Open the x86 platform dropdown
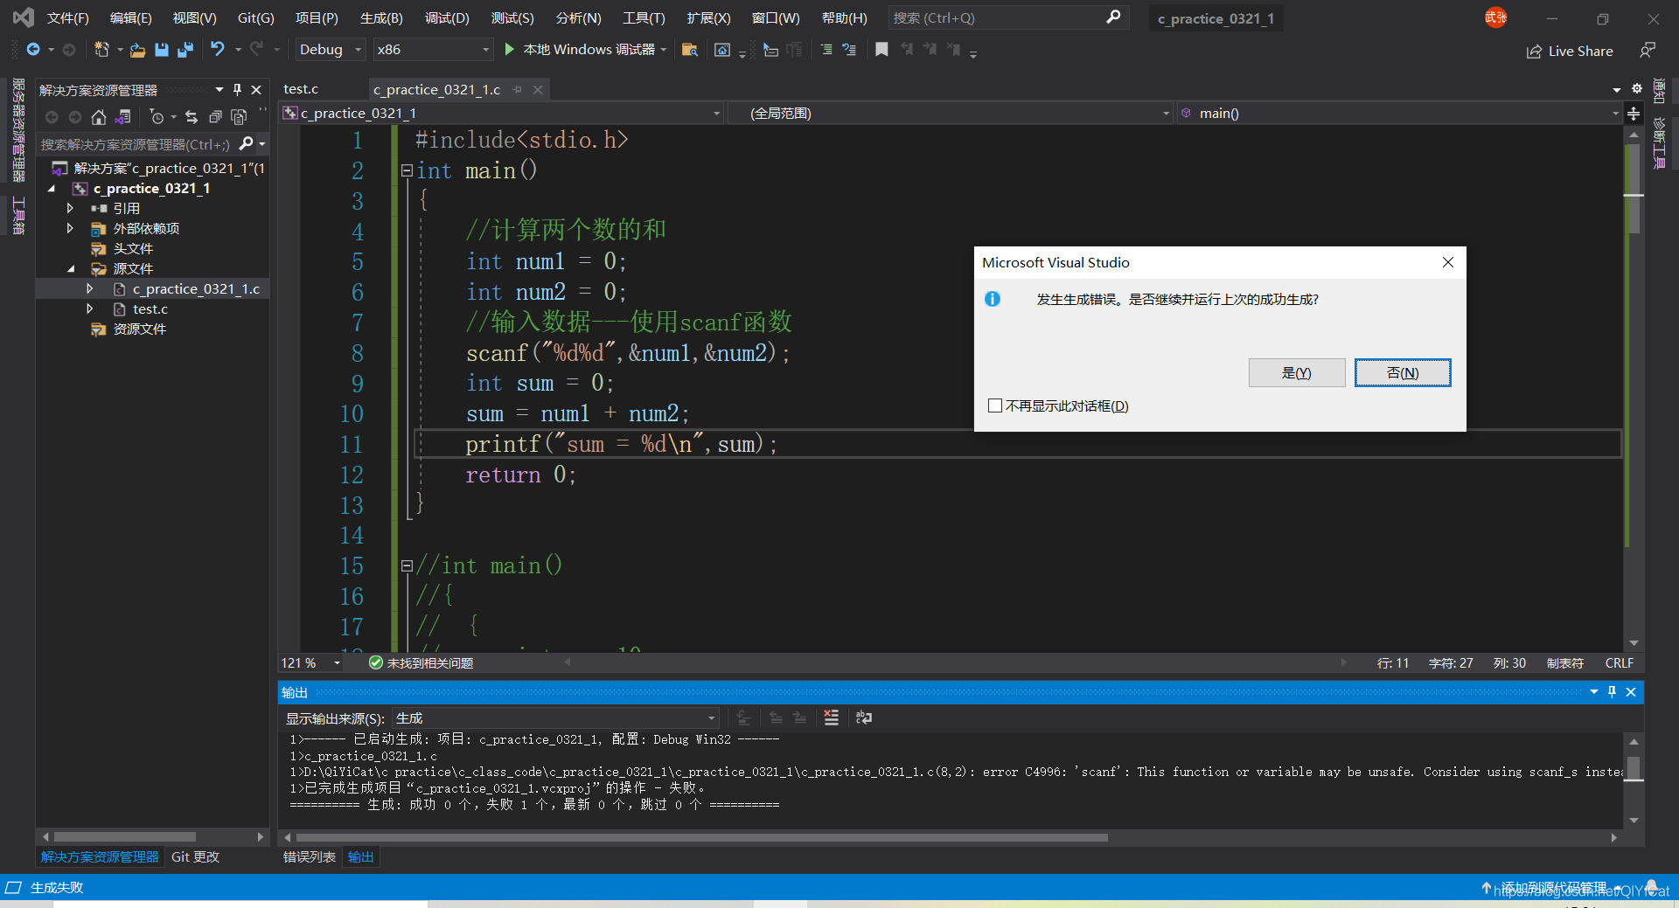1679x908 pixels. pyautogui.click(x=433, y=50)
